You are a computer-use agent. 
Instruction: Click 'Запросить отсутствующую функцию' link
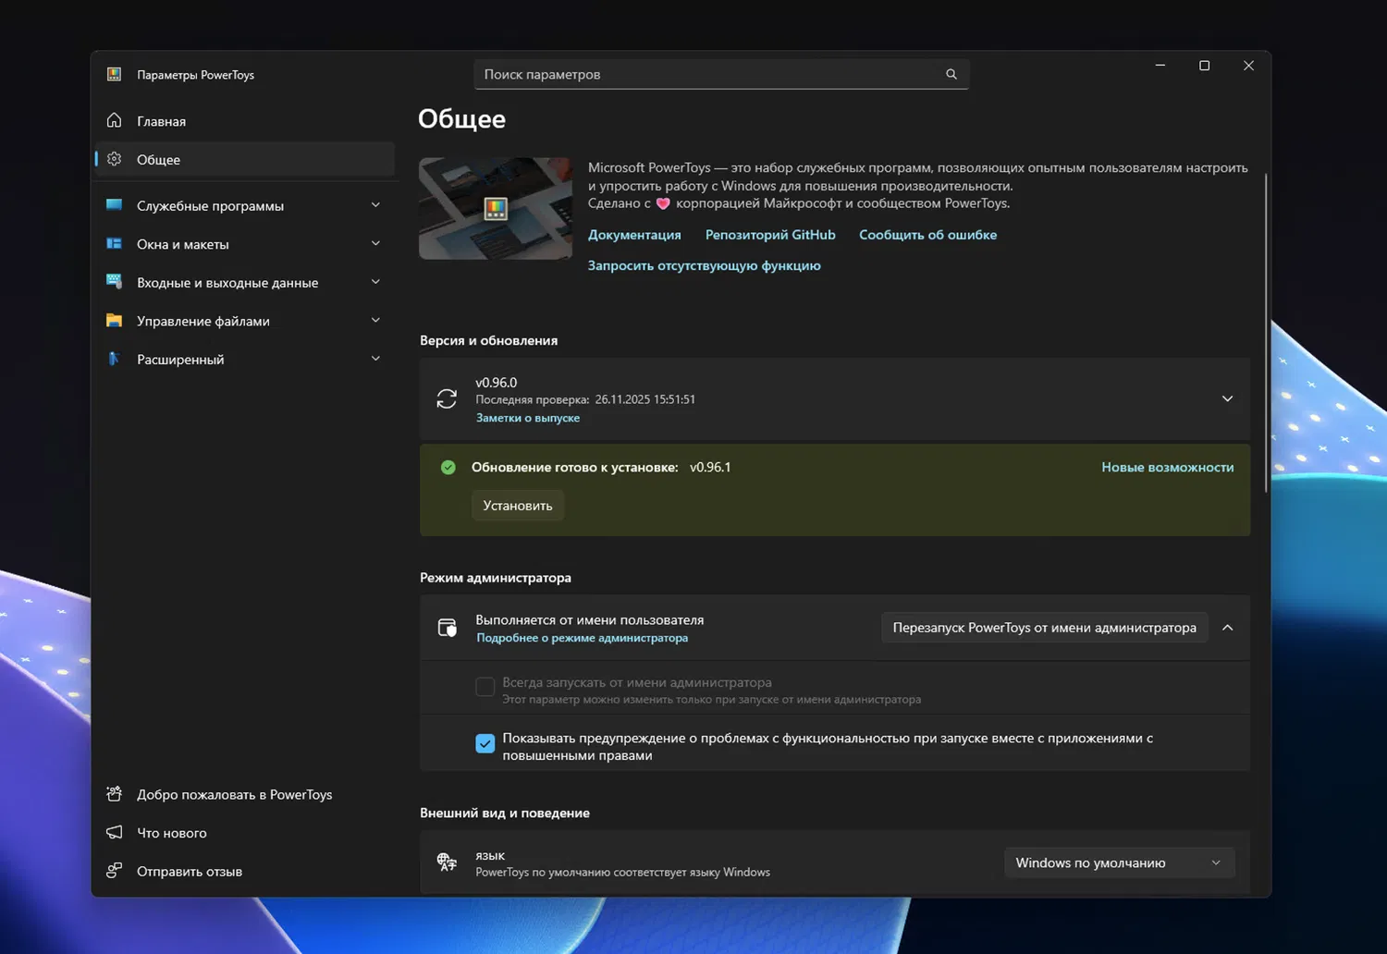(705, 265)
